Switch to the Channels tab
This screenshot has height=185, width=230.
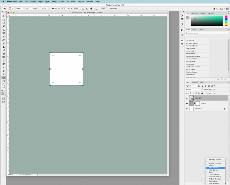pyautogui.click(x=195, y=82)
